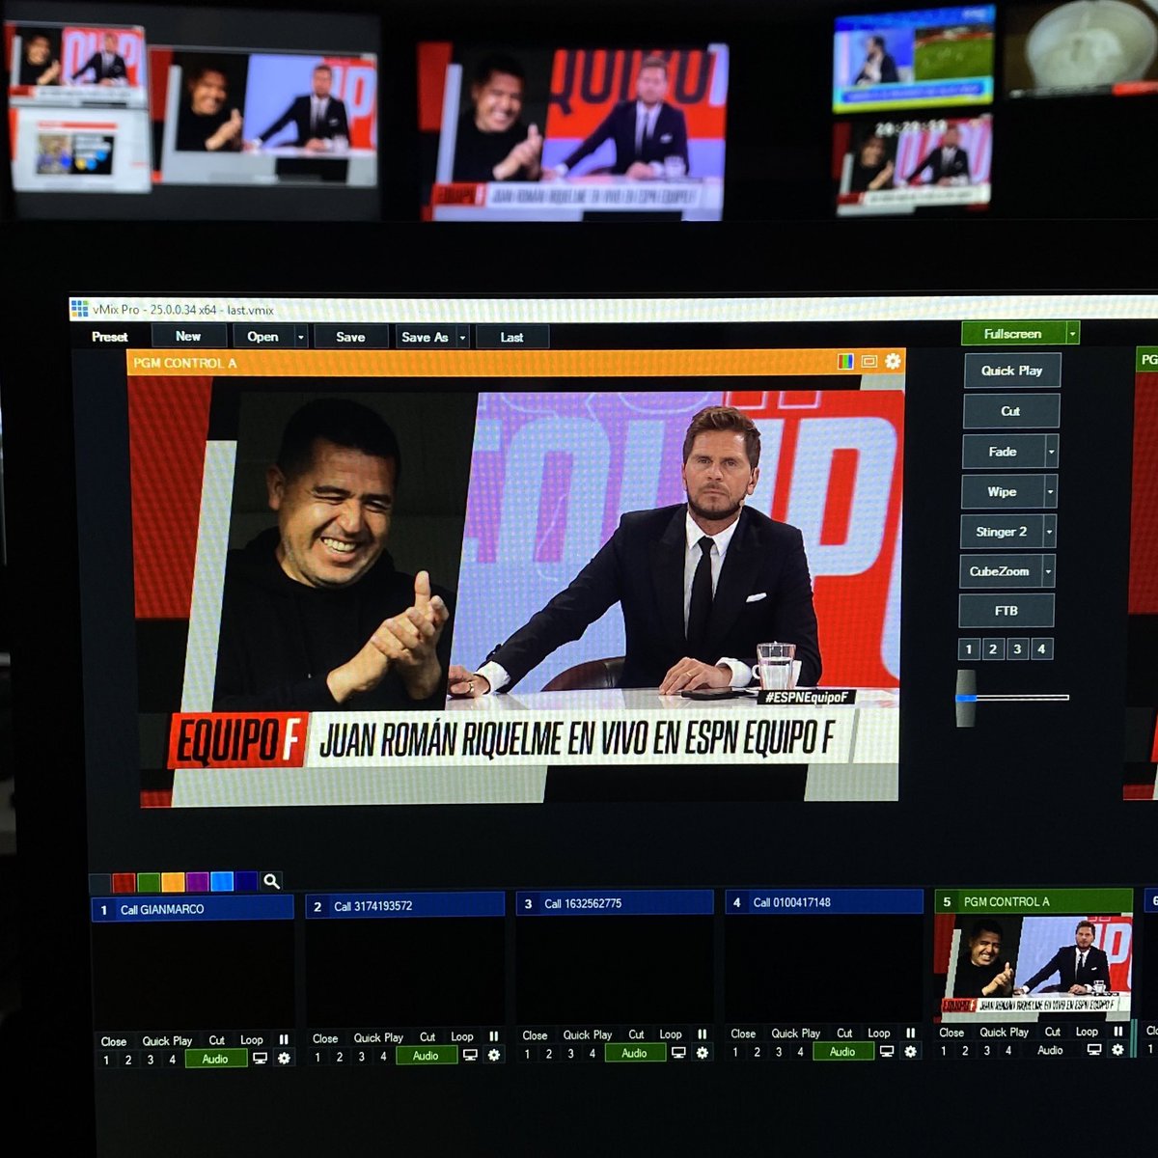
Task: Click the vMix app icon in title bar
Action: 79,309
